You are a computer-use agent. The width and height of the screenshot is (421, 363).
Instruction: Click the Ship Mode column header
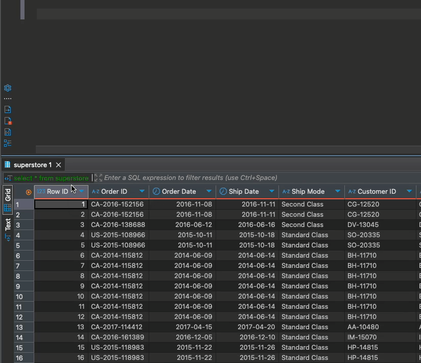(x=308, y=192)
